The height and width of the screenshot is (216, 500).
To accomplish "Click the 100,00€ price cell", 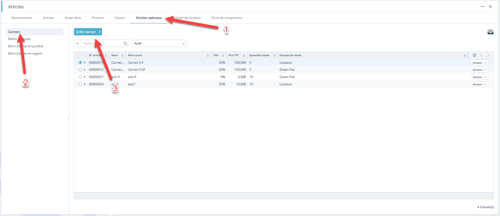I will pos(240,63).
